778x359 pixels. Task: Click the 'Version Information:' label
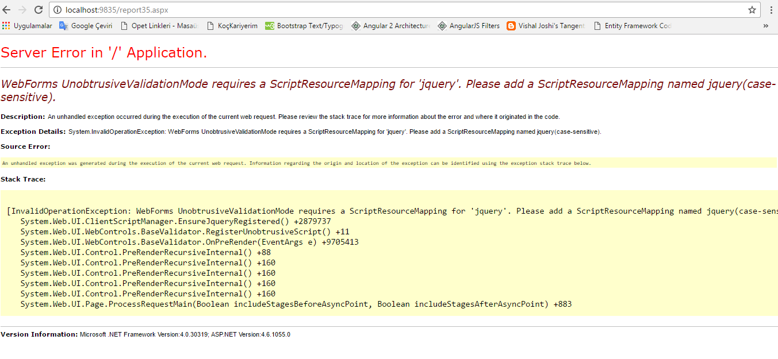(x=39, y=334)
